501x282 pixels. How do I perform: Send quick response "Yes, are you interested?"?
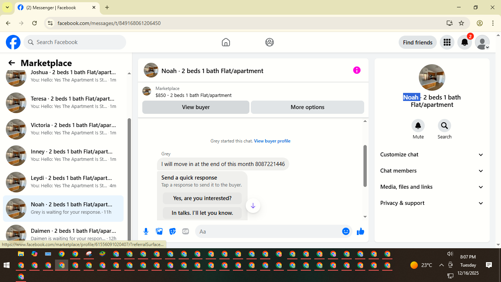click(x=202, y=198)
